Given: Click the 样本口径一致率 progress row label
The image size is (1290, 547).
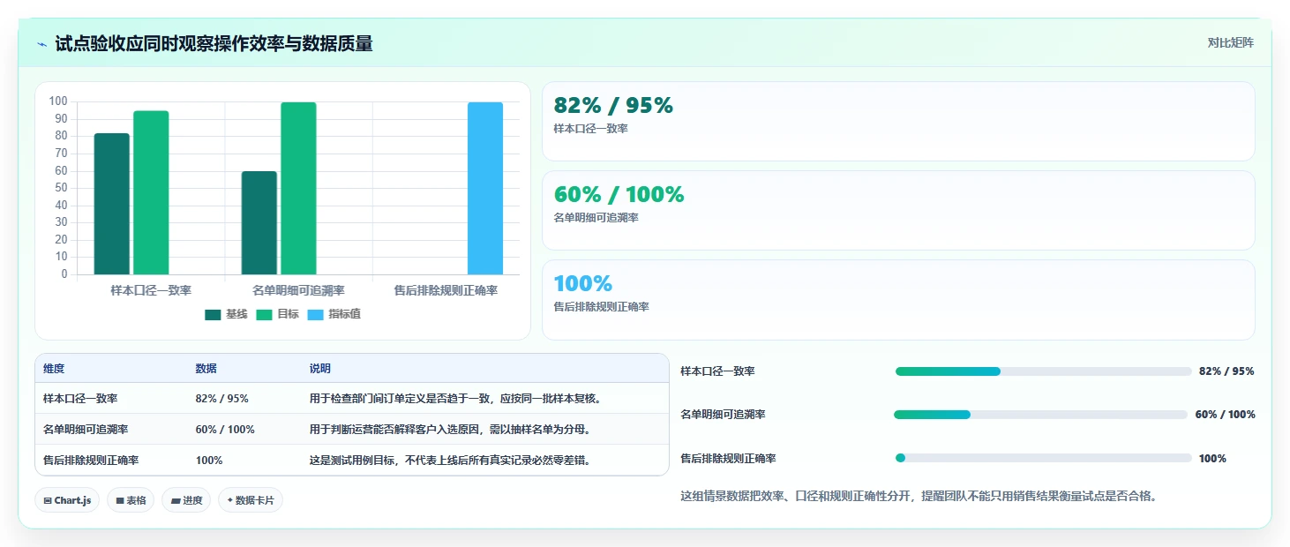Looking at the screenshot, I should 717,371.
